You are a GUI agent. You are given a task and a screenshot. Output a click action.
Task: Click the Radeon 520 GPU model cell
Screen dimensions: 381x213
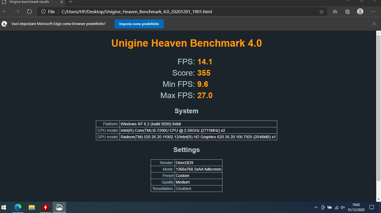(198, 137)
